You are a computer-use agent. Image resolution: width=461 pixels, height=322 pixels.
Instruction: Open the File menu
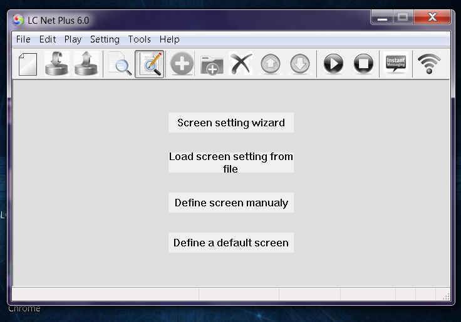click(23, 39)
